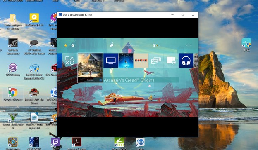This screenshot has width=258, height=150.
Task: Click the Remote Play window title icon
Action: pos(60,15)
